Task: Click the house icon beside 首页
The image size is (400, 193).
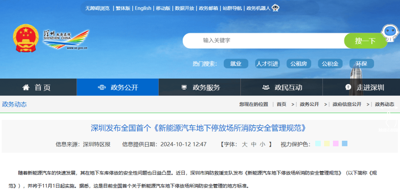Action: 26,87
